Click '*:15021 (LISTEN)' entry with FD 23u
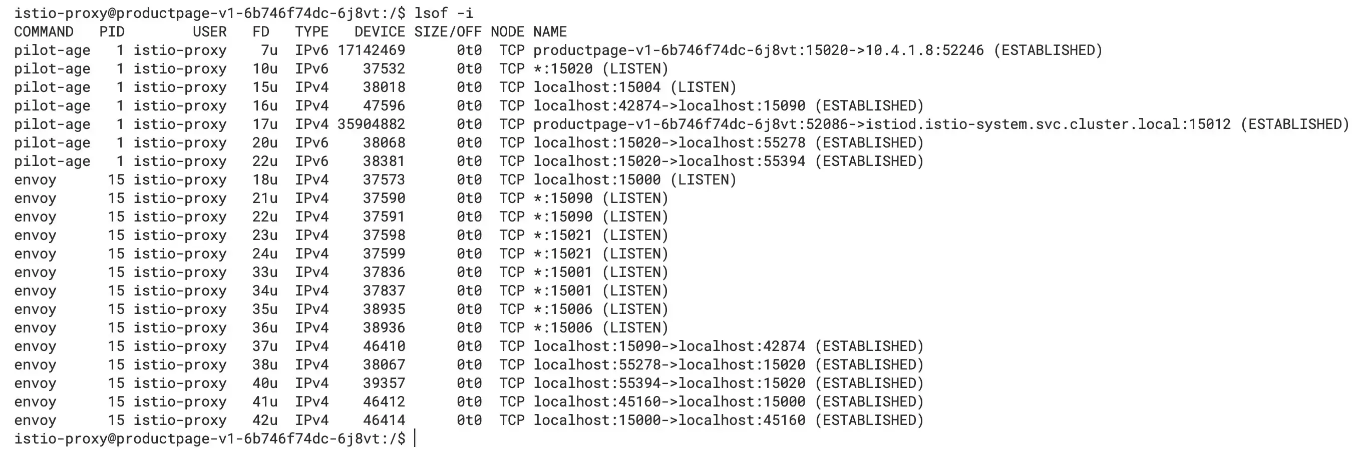Screen dimensions: 1359x451 [600, 235]
